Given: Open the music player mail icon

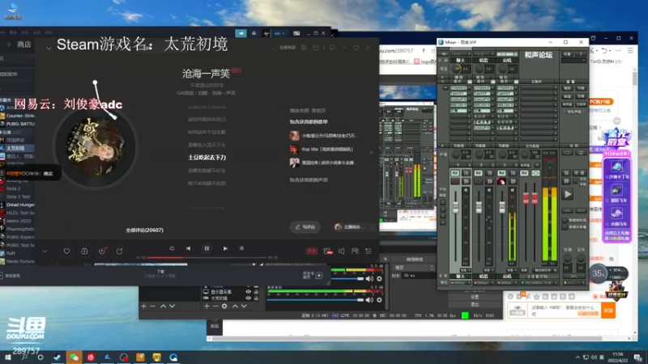Looking at the screenshot, I should pos(316,48).
